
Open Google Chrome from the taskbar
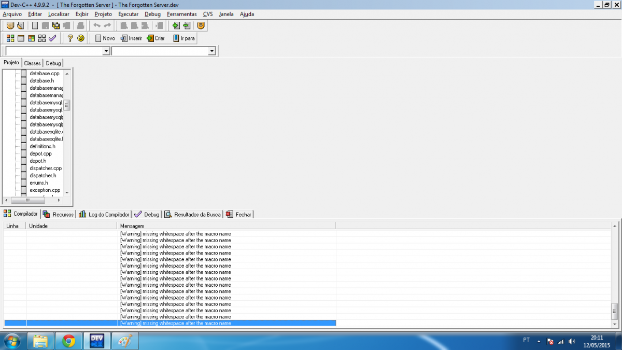pos(69,341)
